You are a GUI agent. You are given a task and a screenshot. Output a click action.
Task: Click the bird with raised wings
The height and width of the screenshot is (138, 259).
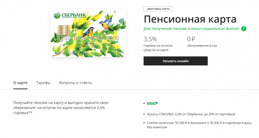pos(106,22)
